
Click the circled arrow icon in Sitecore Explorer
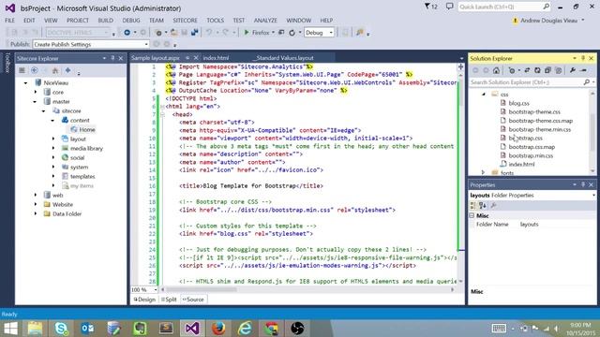[34, 70]
